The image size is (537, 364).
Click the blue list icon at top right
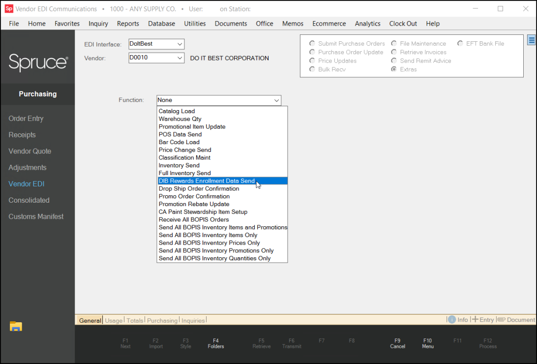pos(531,41)
